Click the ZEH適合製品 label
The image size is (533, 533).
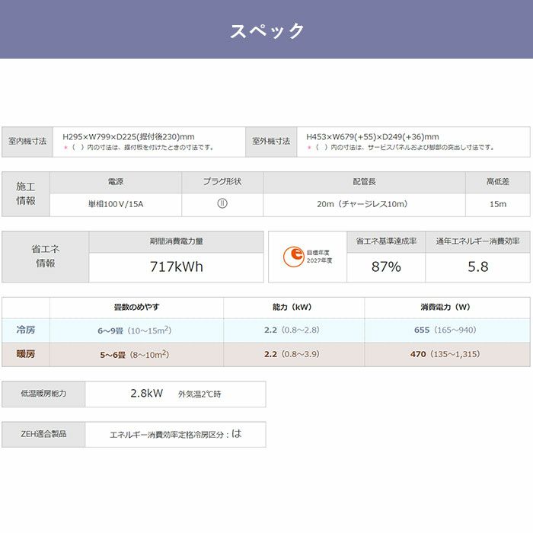click(x=43, y=434)
